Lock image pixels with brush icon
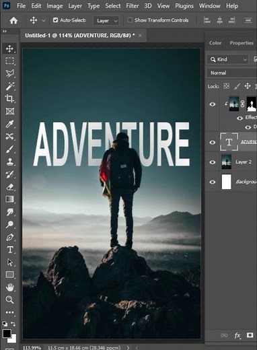Image resolution: width=257 pixels, height=350 pixels. (x=237, y=86)
